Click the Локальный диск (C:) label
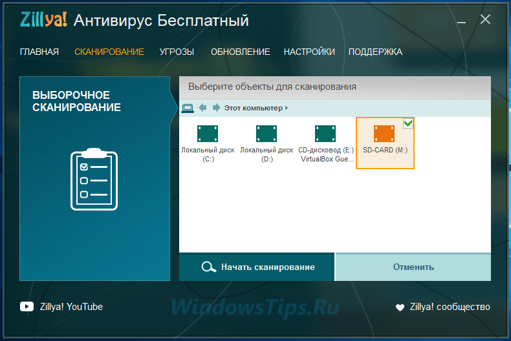511x341 pixels. click(208, 154)
